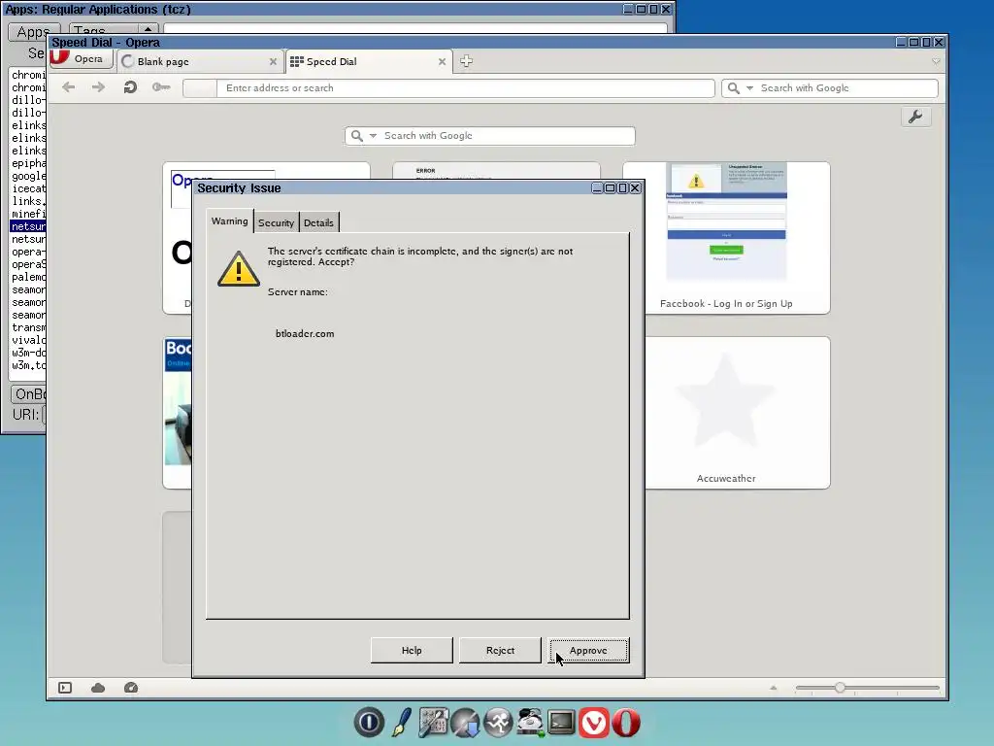This screenshot has height=746, width=994.
Task: Open the Accuweather Speed Dial tile
Action: [726, 412]
